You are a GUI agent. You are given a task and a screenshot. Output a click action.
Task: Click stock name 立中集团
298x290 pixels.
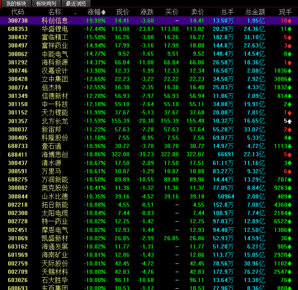55,79
